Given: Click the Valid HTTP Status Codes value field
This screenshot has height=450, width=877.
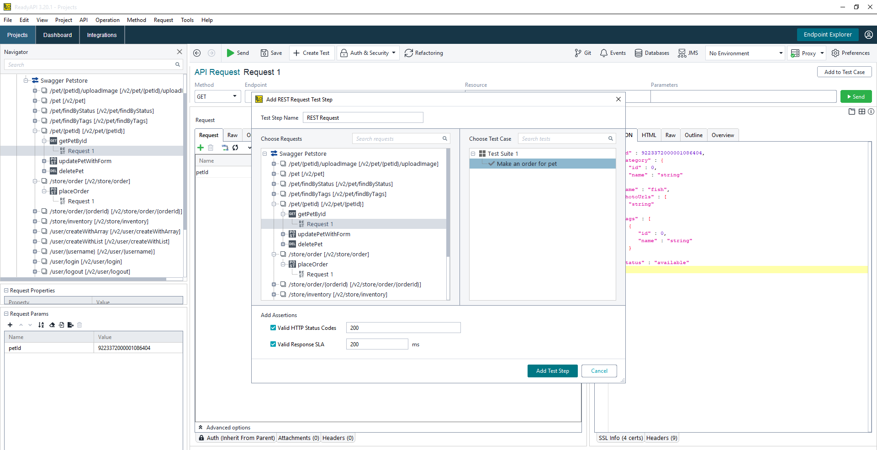Looking at the screenshot, I should pyautogui.click(x=403, y=328).
